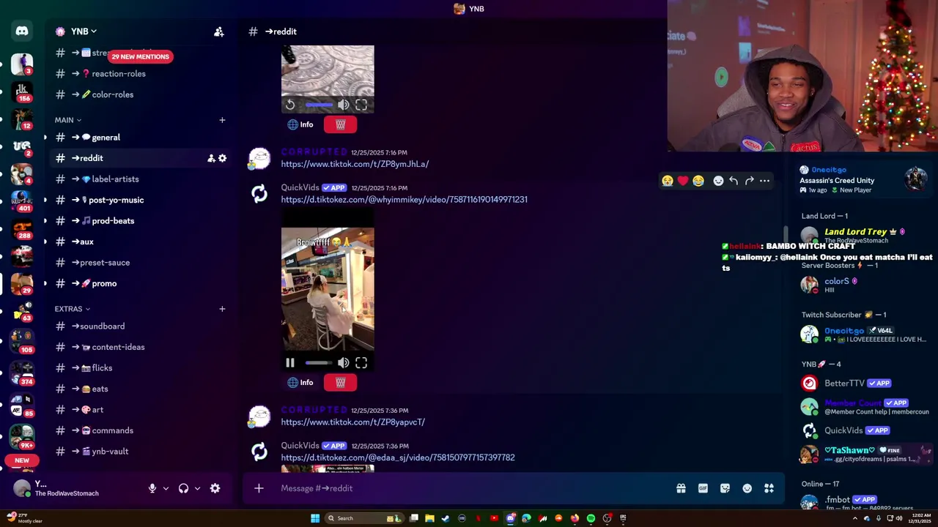
Task: Open tiktok link ZP8yapvcT
Action: tap(352, 422)
